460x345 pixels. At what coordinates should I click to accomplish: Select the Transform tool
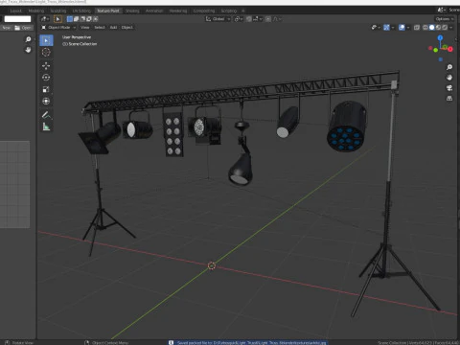[46, 102]
